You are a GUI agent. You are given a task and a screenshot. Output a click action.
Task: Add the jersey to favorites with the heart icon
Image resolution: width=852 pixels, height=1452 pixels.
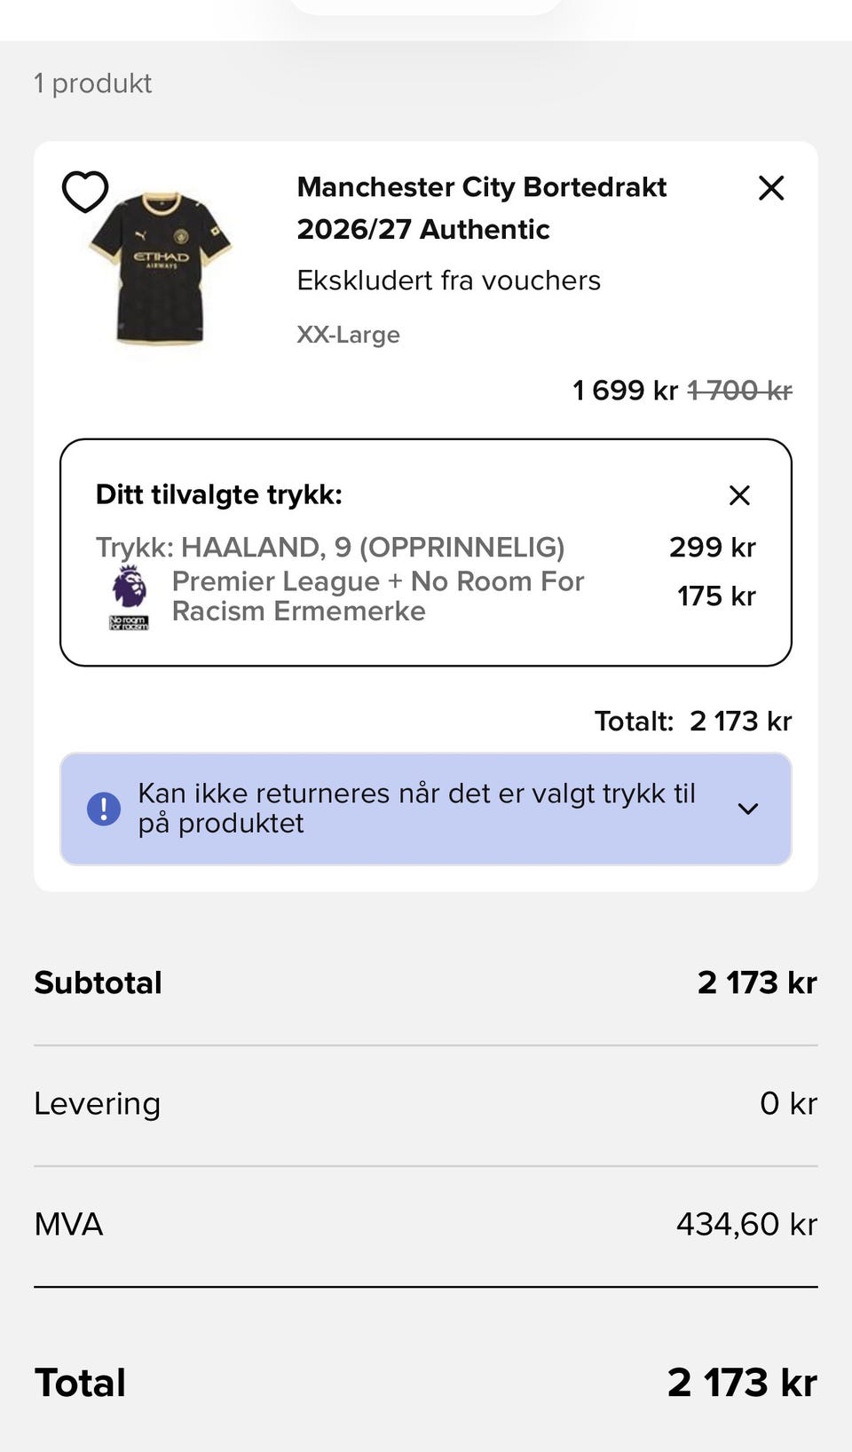pyautogui.click(x=85, y=191)
